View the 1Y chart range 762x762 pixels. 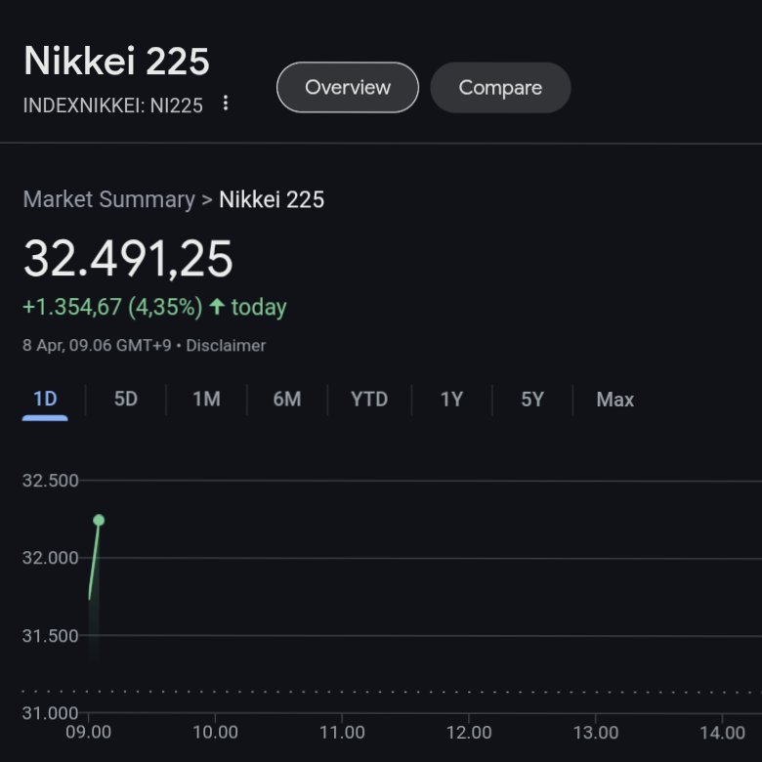point(451,400)
